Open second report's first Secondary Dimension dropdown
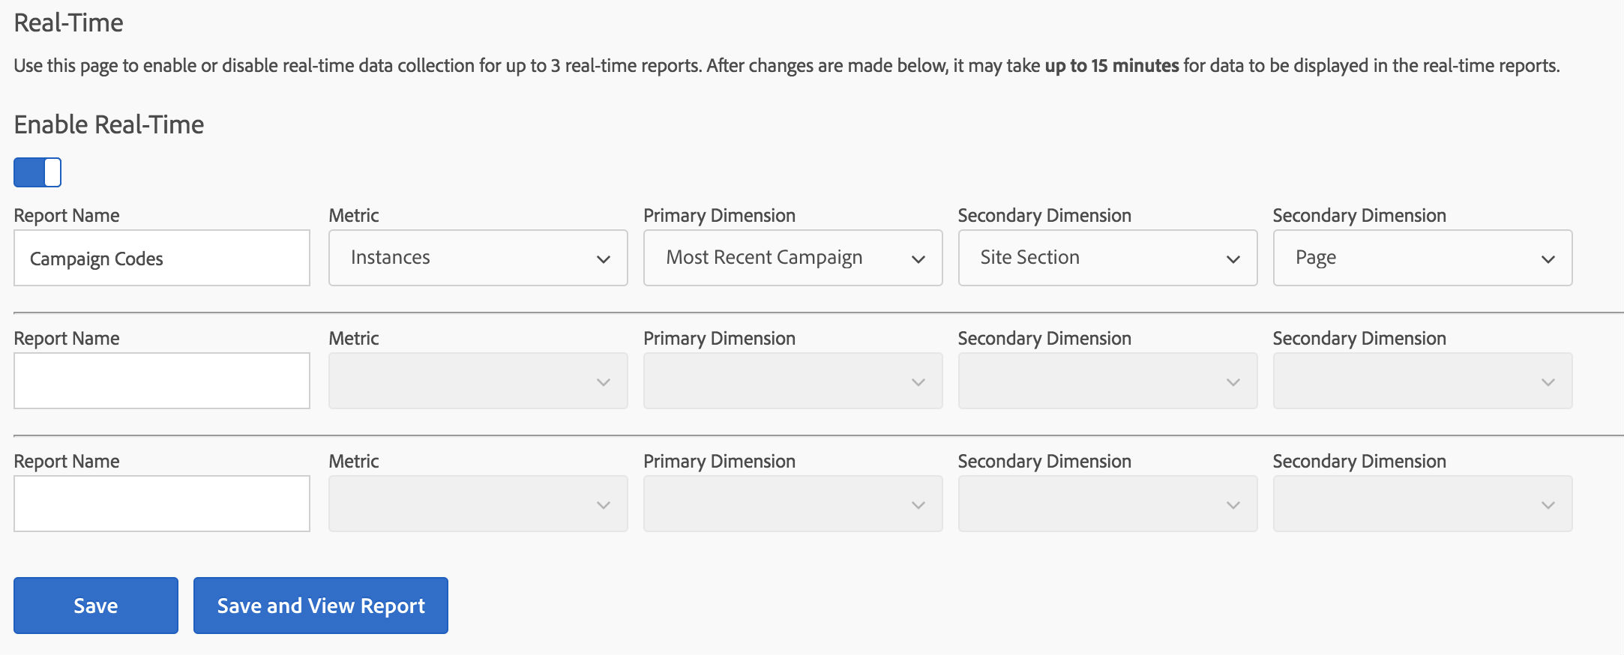The image size is (1624, 655). point(1108,381)
